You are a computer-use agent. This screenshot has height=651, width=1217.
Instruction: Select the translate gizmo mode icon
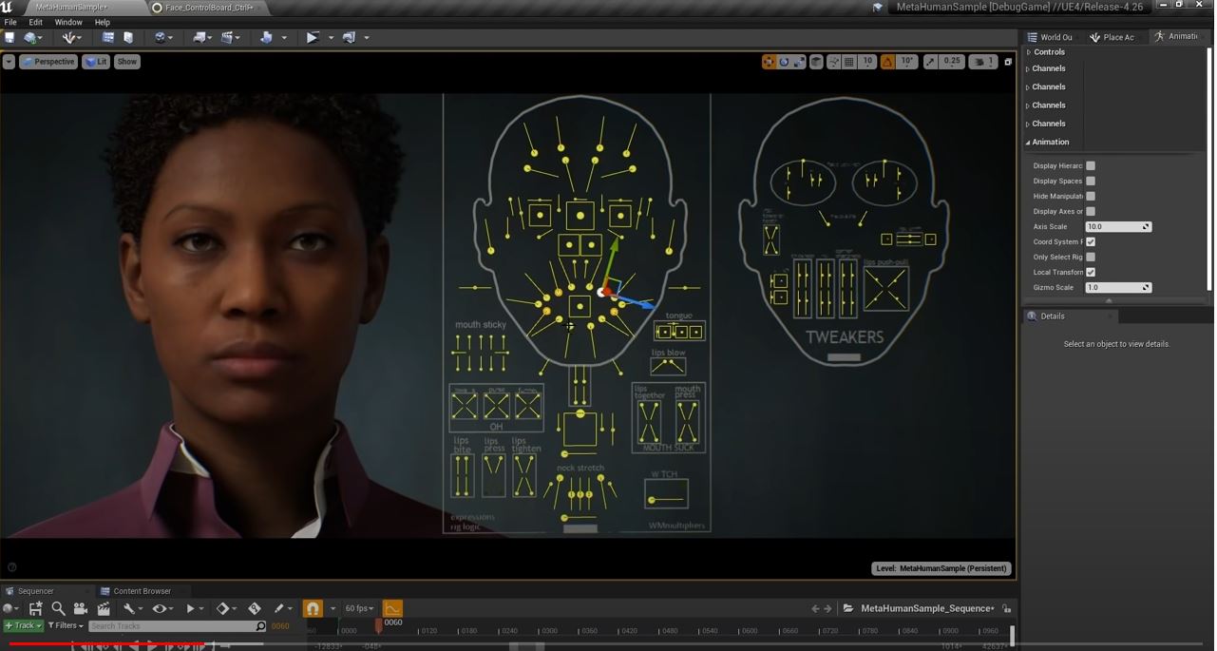click(x=769, y=62)
